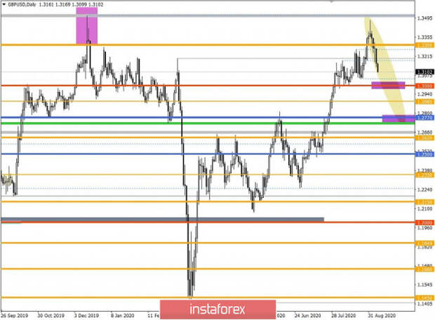Click the current price label 1.3102

tap(423, 72)
